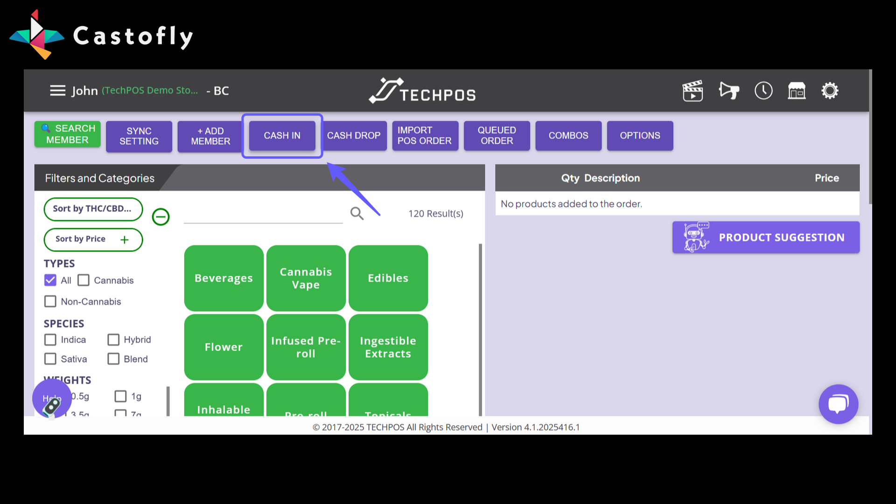Click the robot Product Suggestion icon
Viewport: 896px width, 504px height.
coord(696,237)
